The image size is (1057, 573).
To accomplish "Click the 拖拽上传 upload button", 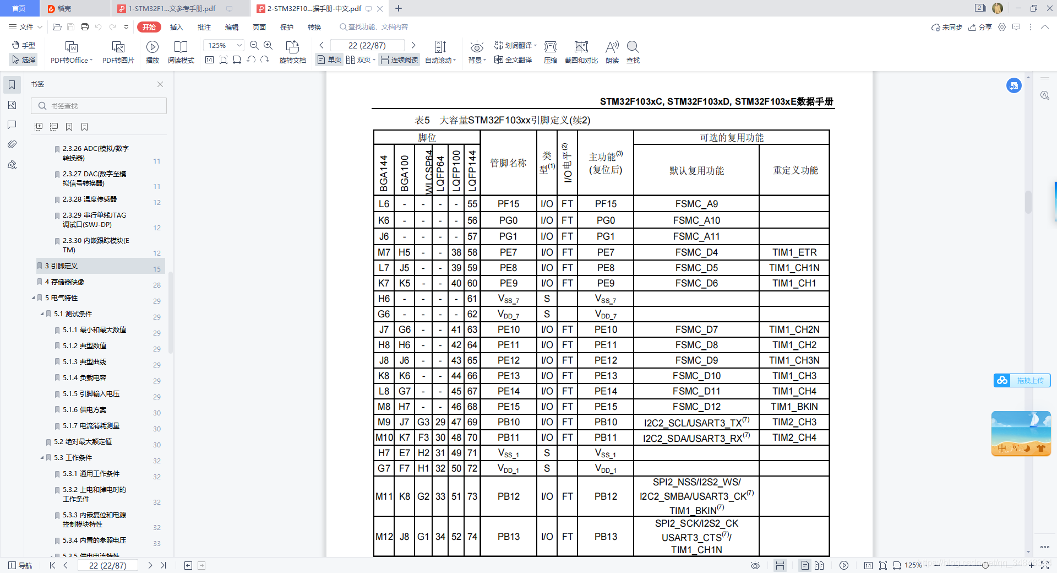I will click(1022, 380).
